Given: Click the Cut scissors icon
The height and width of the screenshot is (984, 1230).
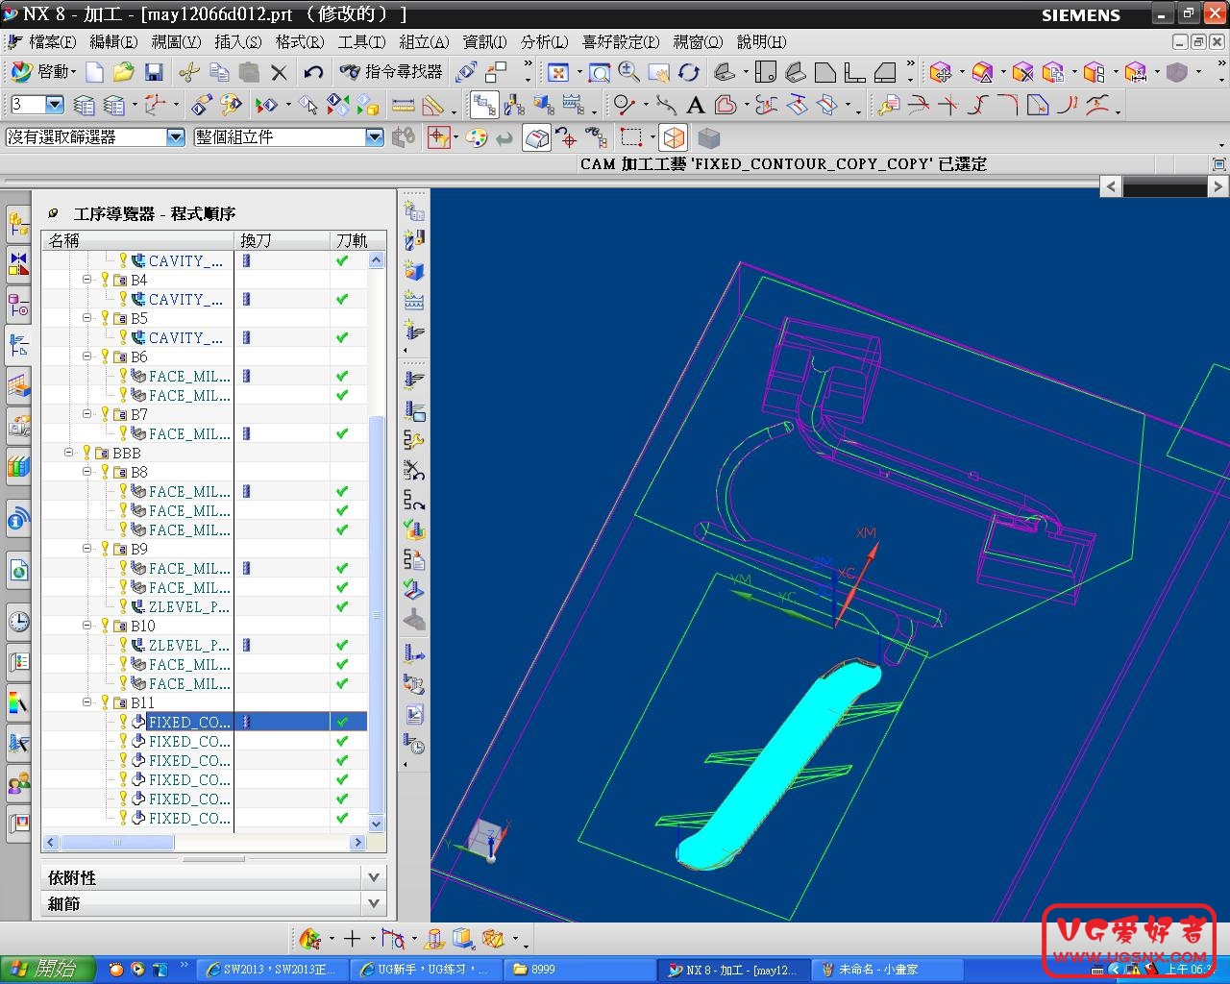Looking at the screenshot, I should 189,72.
